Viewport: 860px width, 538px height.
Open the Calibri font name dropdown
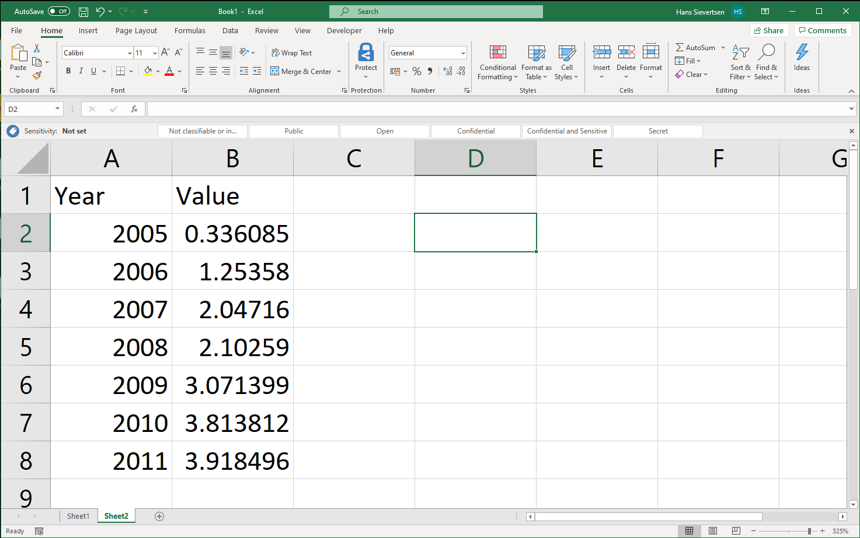130,53
